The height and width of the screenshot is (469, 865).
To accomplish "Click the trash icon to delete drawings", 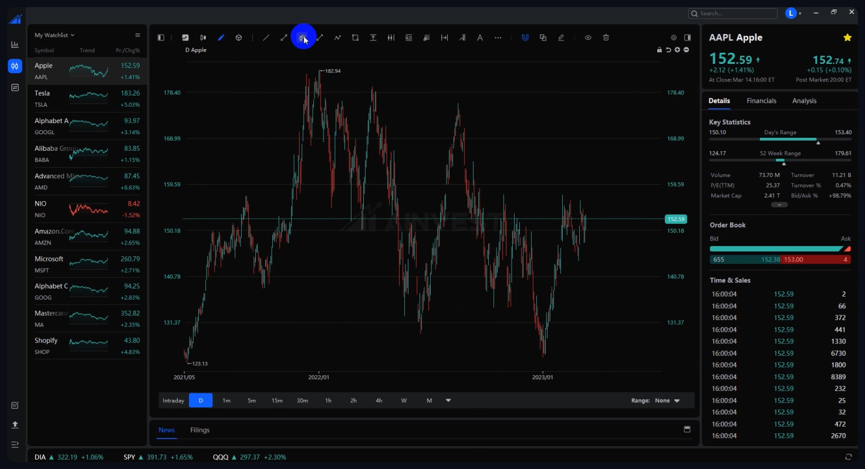I will pos(606,38).
